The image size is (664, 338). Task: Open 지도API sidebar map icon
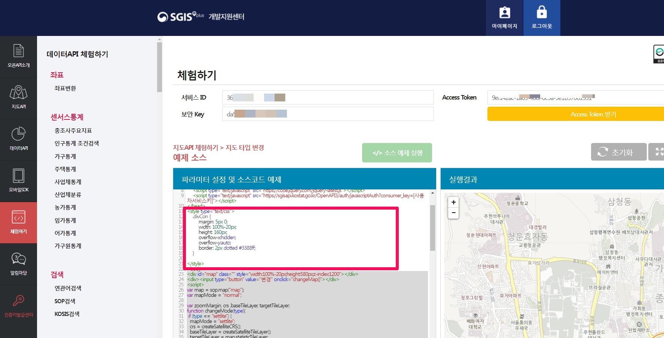18,98
